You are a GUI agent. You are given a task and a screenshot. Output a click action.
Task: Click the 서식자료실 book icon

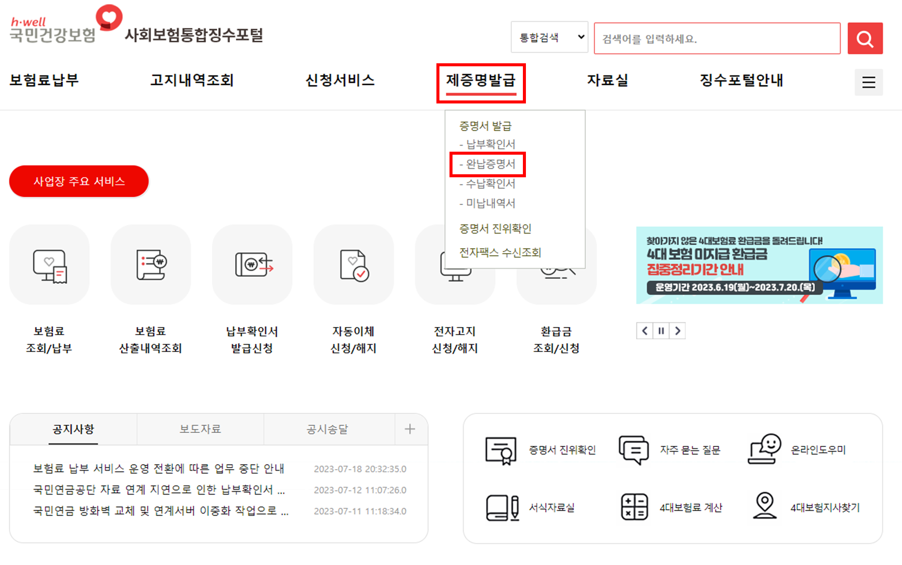tap(502, 508)
